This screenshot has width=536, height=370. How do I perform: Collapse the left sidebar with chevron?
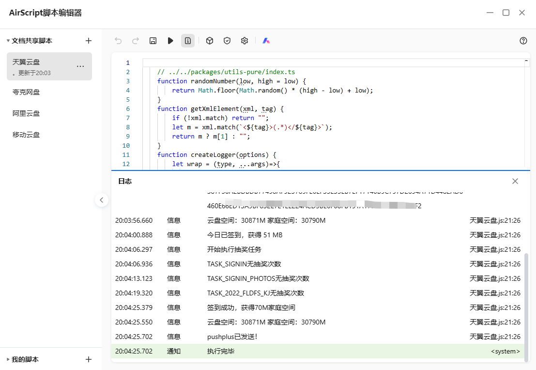click(102, 200)
